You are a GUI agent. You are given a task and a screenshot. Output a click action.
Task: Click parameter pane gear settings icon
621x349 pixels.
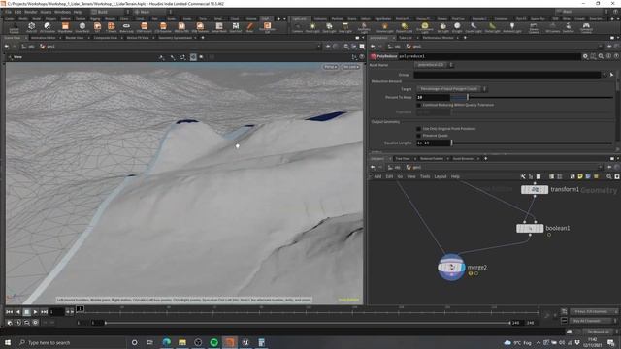585,56
